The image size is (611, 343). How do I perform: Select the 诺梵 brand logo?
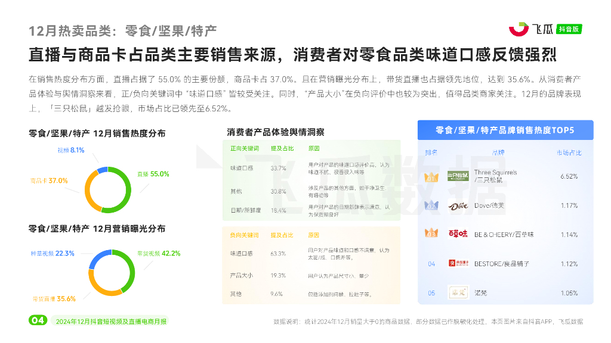458,292
